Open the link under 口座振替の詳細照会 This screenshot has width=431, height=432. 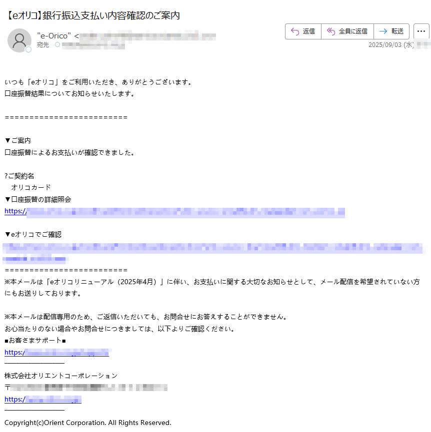pyautogui.click(x=175, y=212)
